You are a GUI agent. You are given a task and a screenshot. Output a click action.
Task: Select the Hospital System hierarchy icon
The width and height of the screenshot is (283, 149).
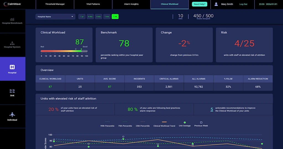pyautogui.click(x=12, y=43)
